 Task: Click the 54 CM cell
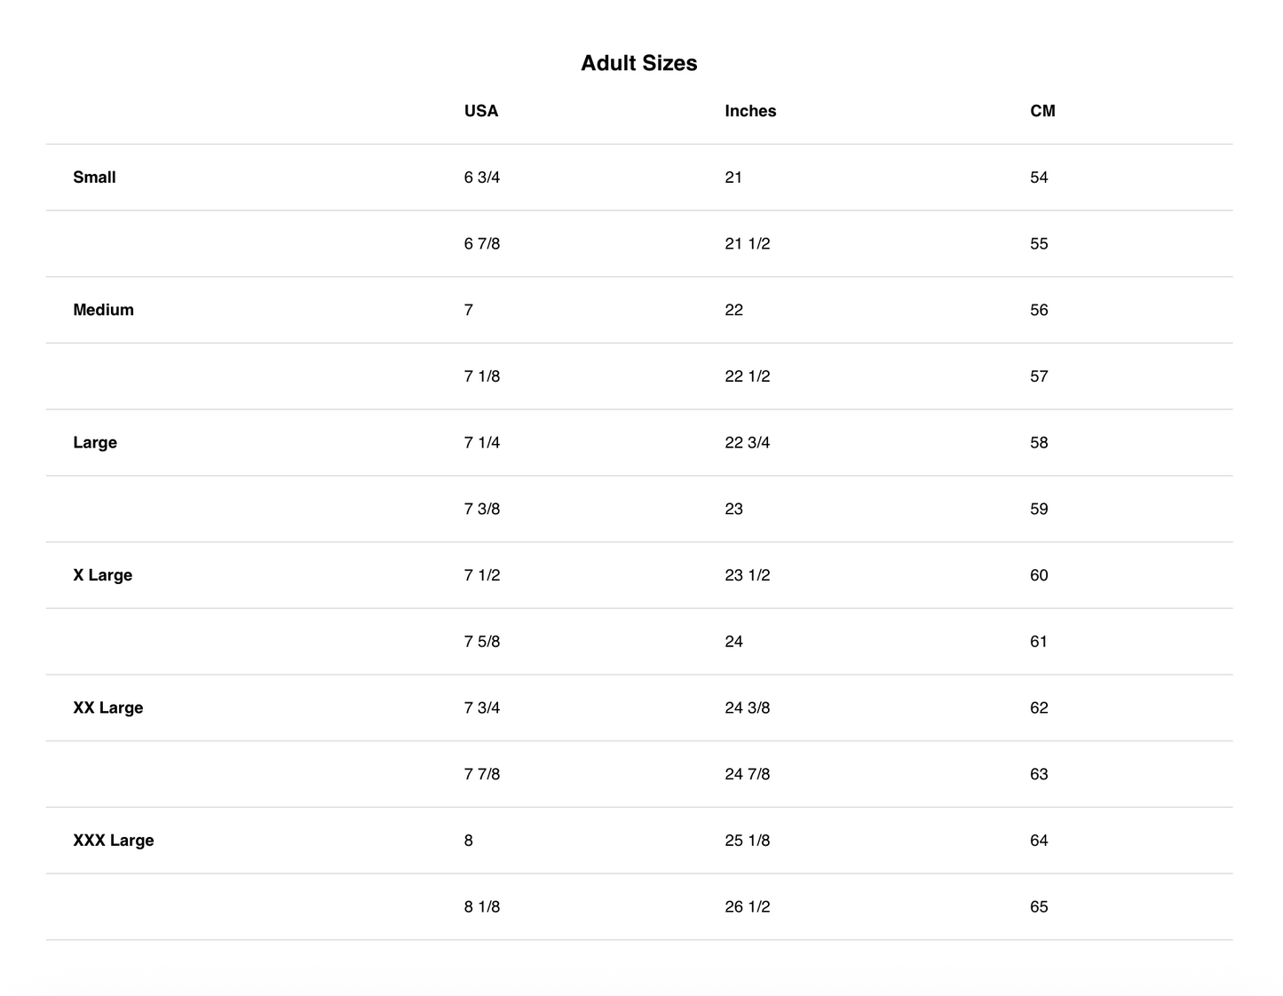coord(1039,178)
